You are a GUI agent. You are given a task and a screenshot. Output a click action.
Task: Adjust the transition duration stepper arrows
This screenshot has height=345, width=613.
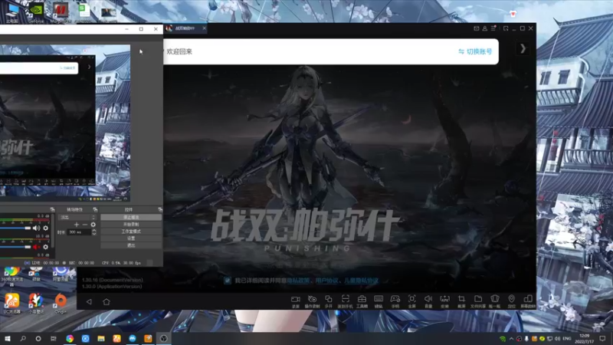tap(93, 232)
